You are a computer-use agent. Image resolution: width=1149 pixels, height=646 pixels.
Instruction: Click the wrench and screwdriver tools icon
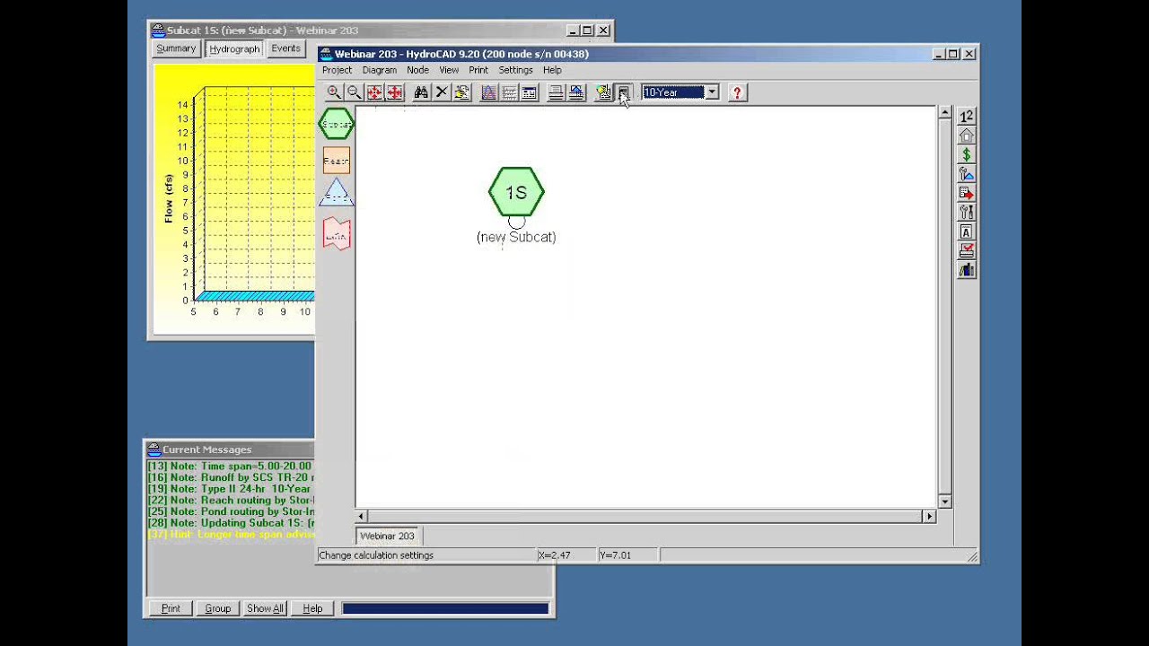point(966,213)
